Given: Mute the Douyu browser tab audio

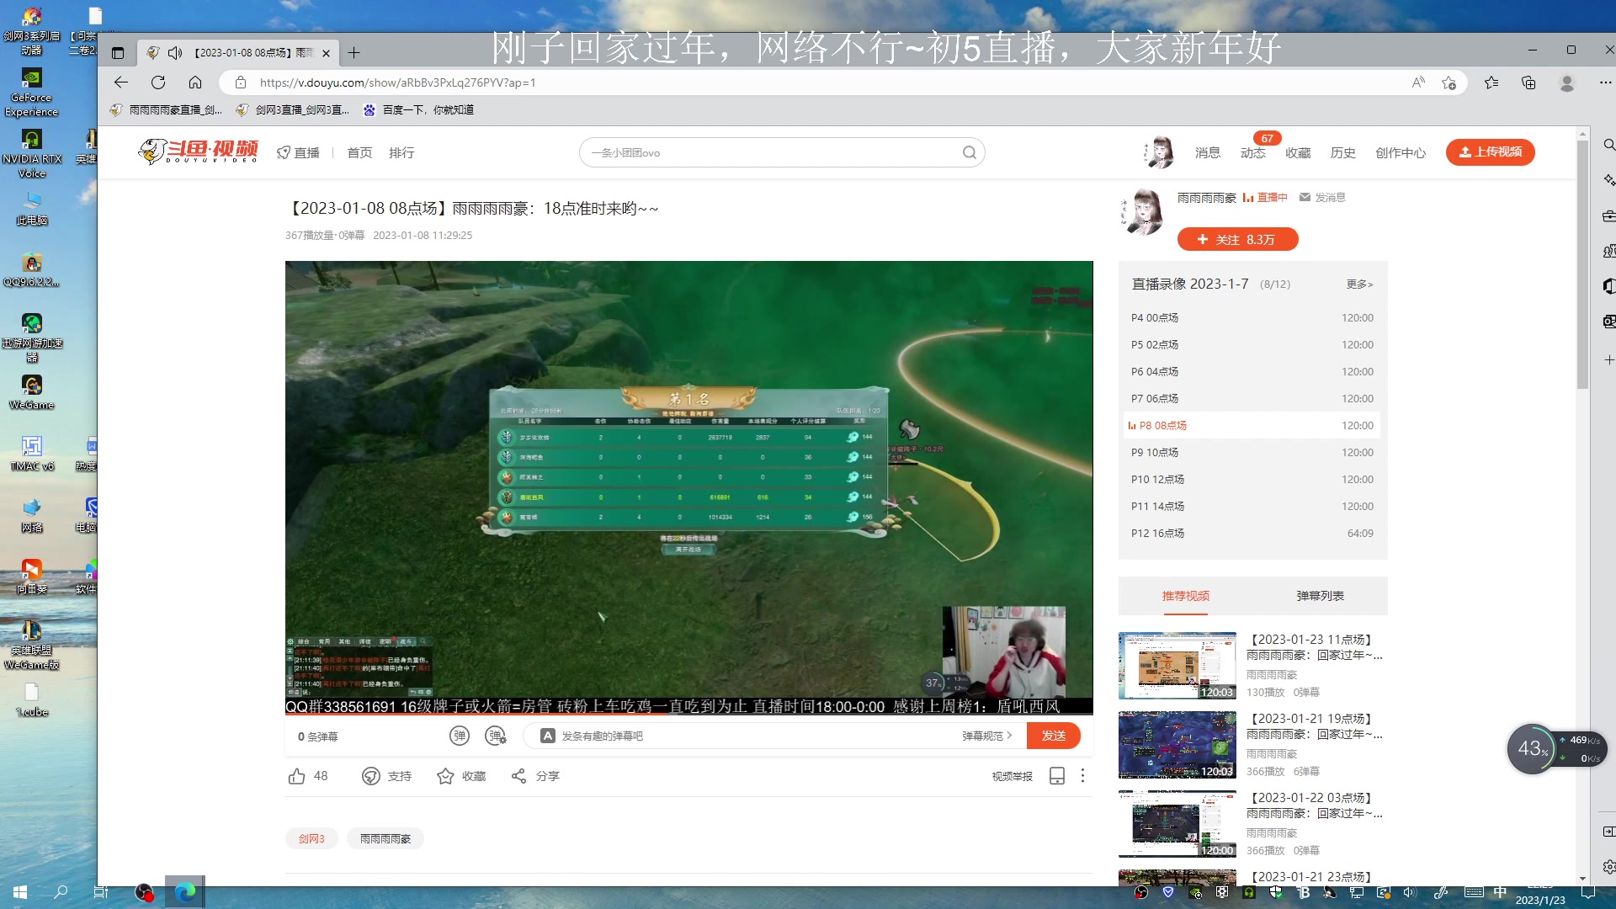Looking at the screenshot, I should pyautogui.click(x=175, y=53).
